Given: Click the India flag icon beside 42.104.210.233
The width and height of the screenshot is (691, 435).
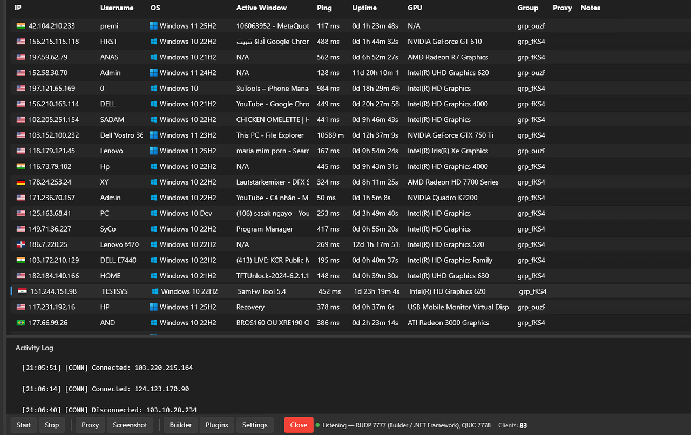Looking at the screenshot, I should click(x=21, y=26).
